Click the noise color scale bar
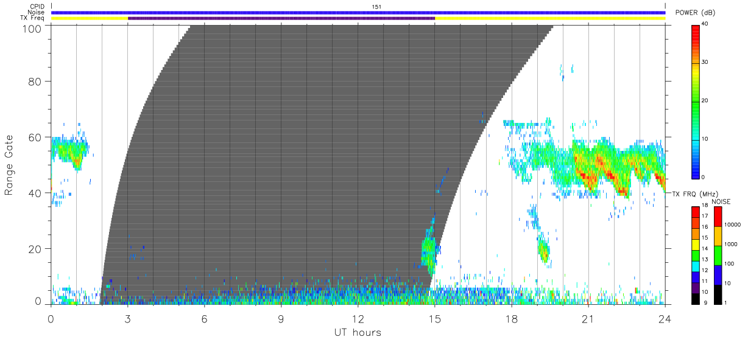 pyautogui.click(x=718, y=255)
